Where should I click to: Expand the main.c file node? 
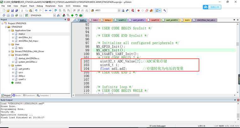pyautogui.click(x=13, y=34)
